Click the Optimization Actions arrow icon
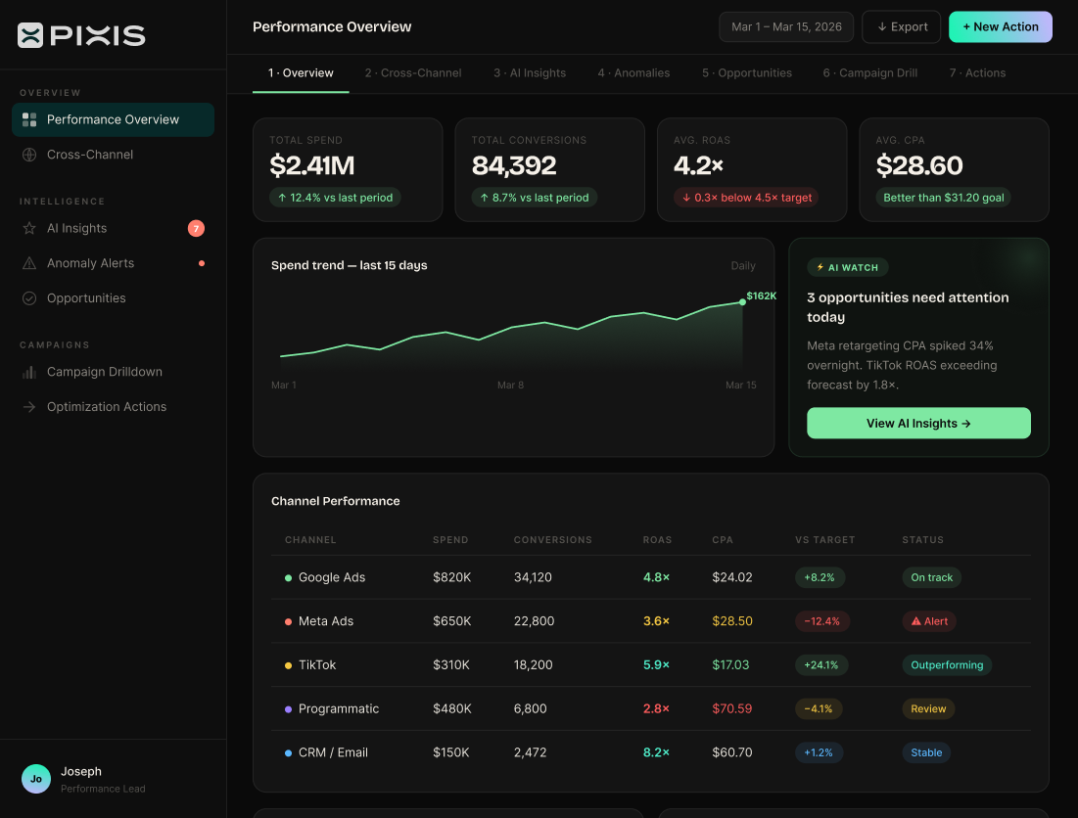Screen dimensions: 1078x818 coord(29,407)
